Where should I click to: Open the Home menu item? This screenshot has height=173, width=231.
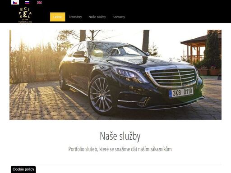[58, 17]
